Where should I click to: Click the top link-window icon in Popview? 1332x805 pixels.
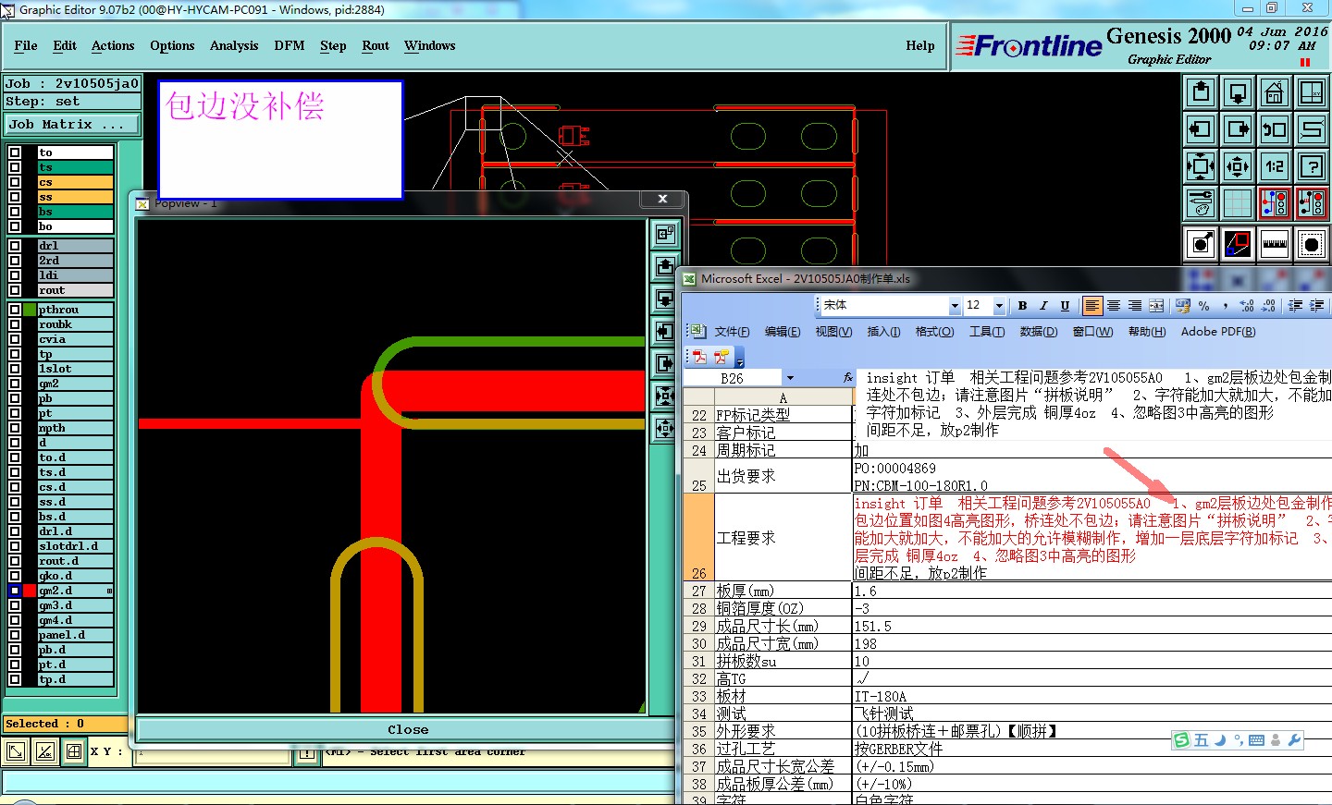click(x=665, y=235)
